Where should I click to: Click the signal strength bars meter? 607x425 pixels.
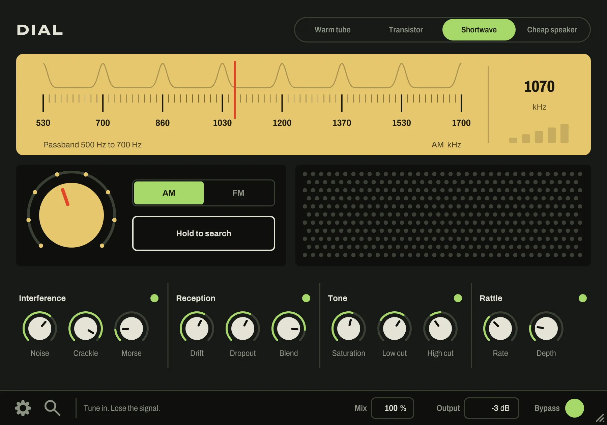[x=539, y=134]
